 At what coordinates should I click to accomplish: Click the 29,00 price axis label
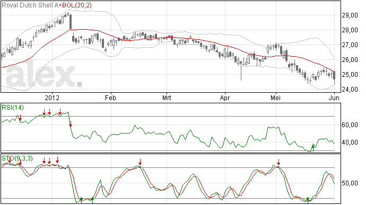(x=350, y=15)
